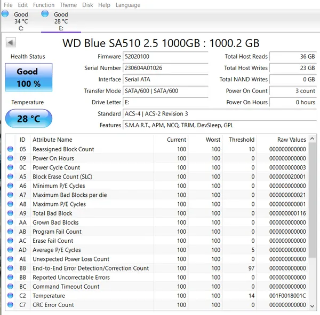Image resolution: width=320 pixels, height=315 pixels.
Task: Click status orb for End-to-End Error Detection row
Action: tap(10, 268)
